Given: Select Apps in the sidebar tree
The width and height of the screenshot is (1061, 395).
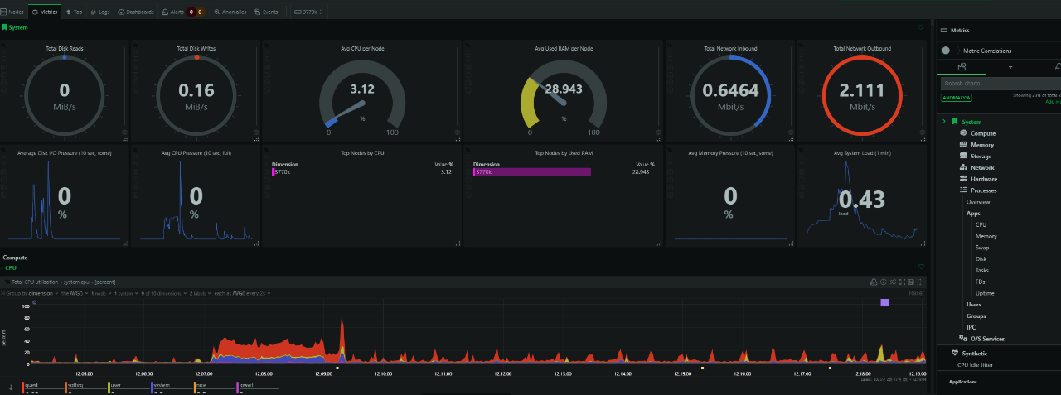Looking at the screenshot, I should pos(973,214).
